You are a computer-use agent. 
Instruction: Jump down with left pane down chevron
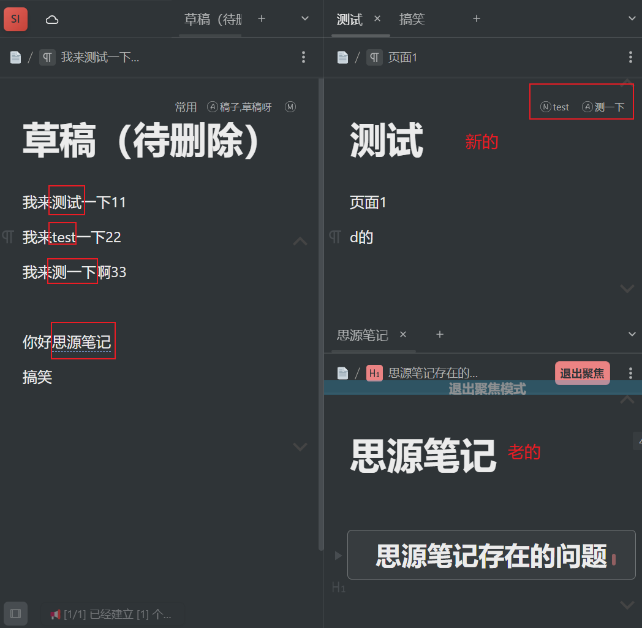[x=300, y=446]
